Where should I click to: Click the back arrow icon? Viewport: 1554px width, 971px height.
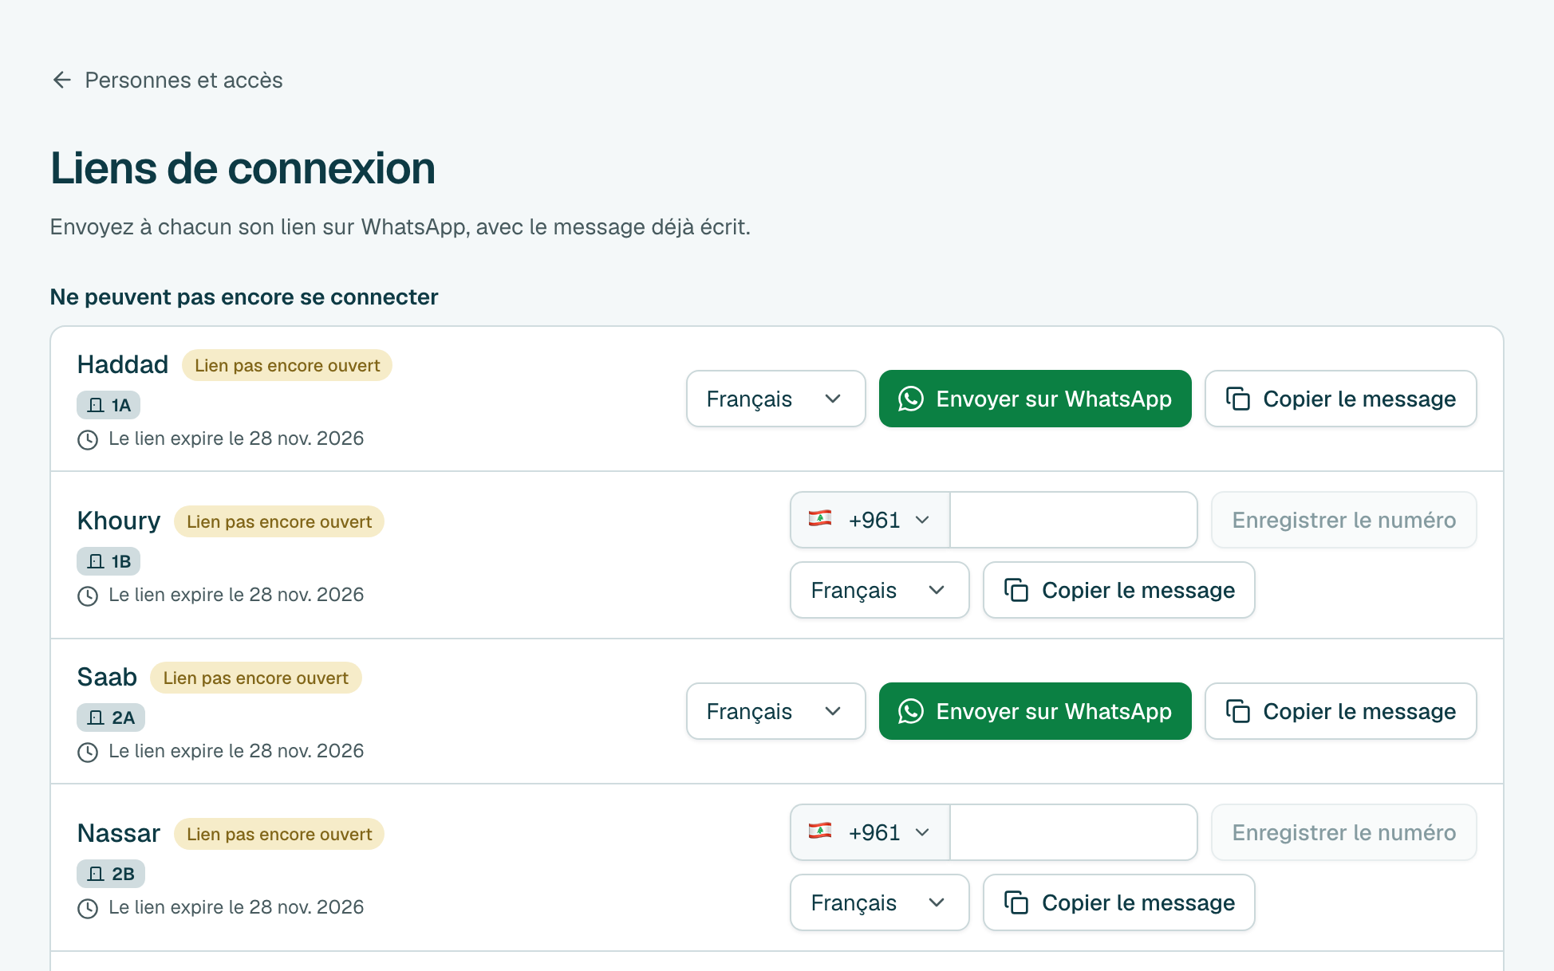(62, 80)
